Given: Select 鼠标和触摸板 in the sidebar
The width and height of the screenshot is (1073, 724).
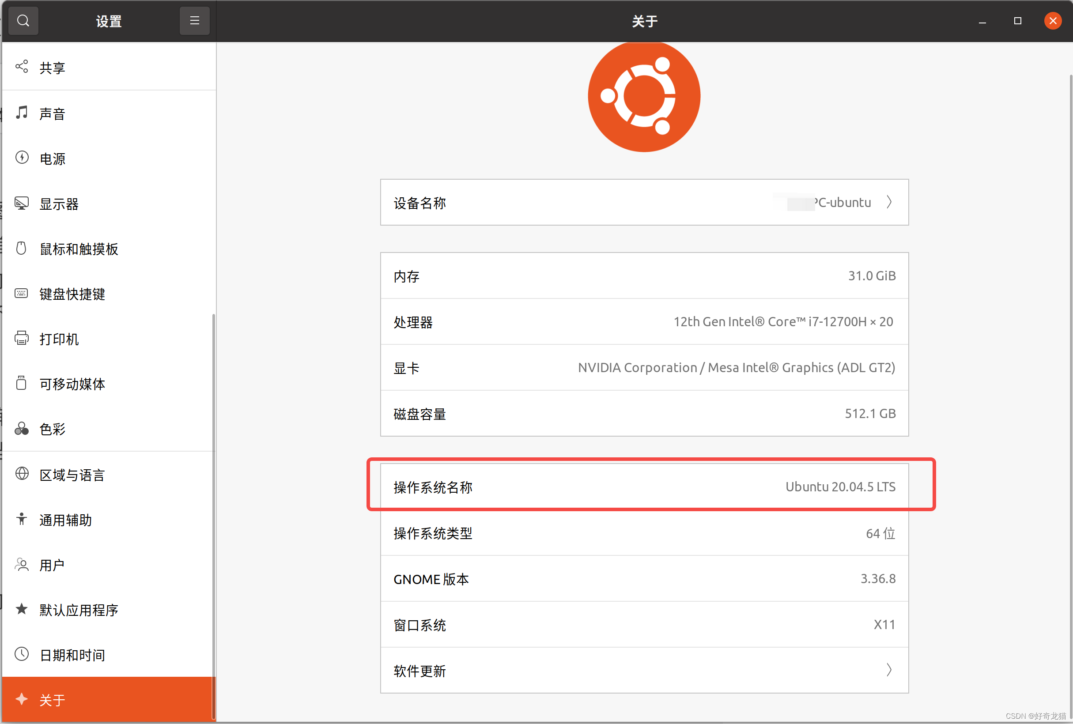Looking at the screenshot, I should [109, 249].
